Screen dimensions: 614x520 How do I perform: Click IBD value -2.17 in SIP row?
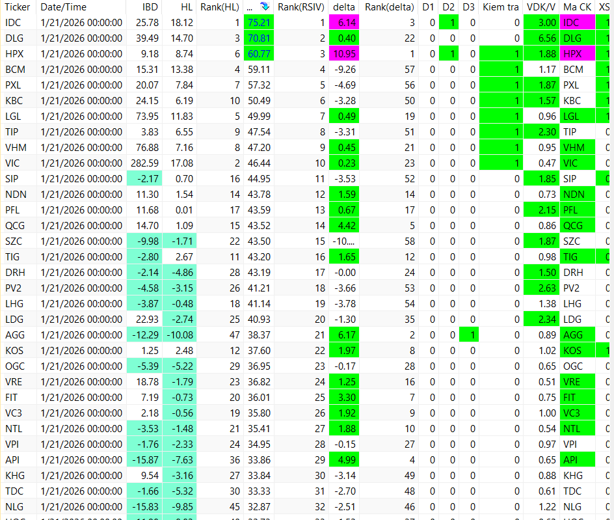pyautogui.click(x=144, y=179)
